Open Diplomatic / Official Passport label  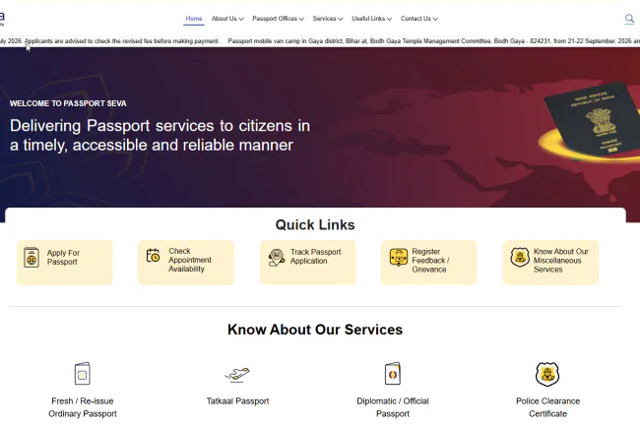click(x=393, y=407)
